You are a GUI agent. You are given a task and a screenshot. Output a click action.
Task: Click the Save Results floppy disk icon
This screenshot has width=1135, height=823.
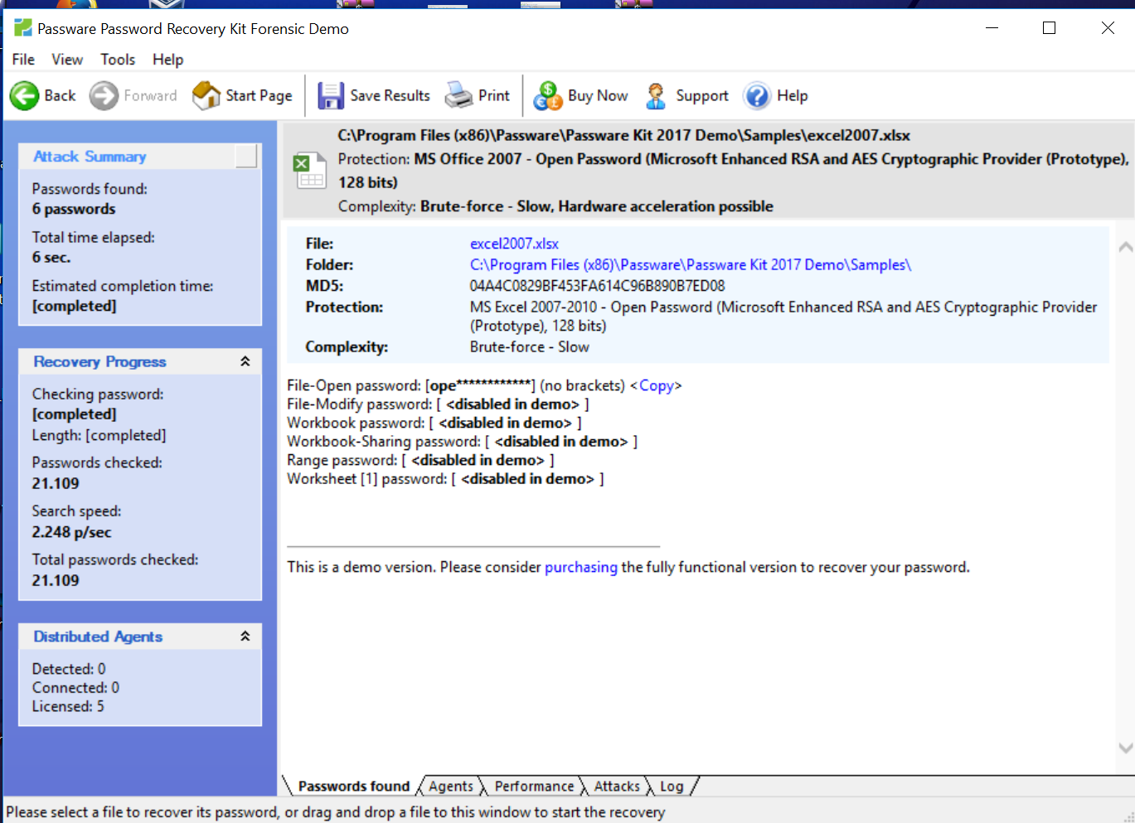pos(331,96)
